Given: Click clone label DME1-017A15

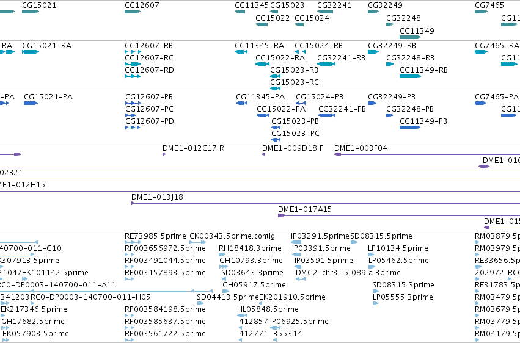Looking at the screenshot, I should point(305,209).
